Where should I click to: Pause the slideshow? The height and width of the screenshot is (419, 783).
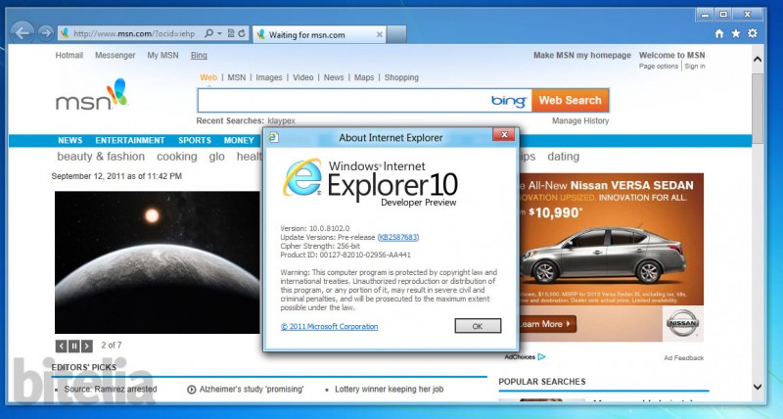74,346
